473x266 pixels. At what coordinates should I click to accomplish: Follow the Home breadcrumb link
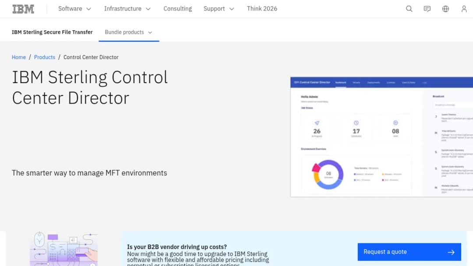click(19, 57)
